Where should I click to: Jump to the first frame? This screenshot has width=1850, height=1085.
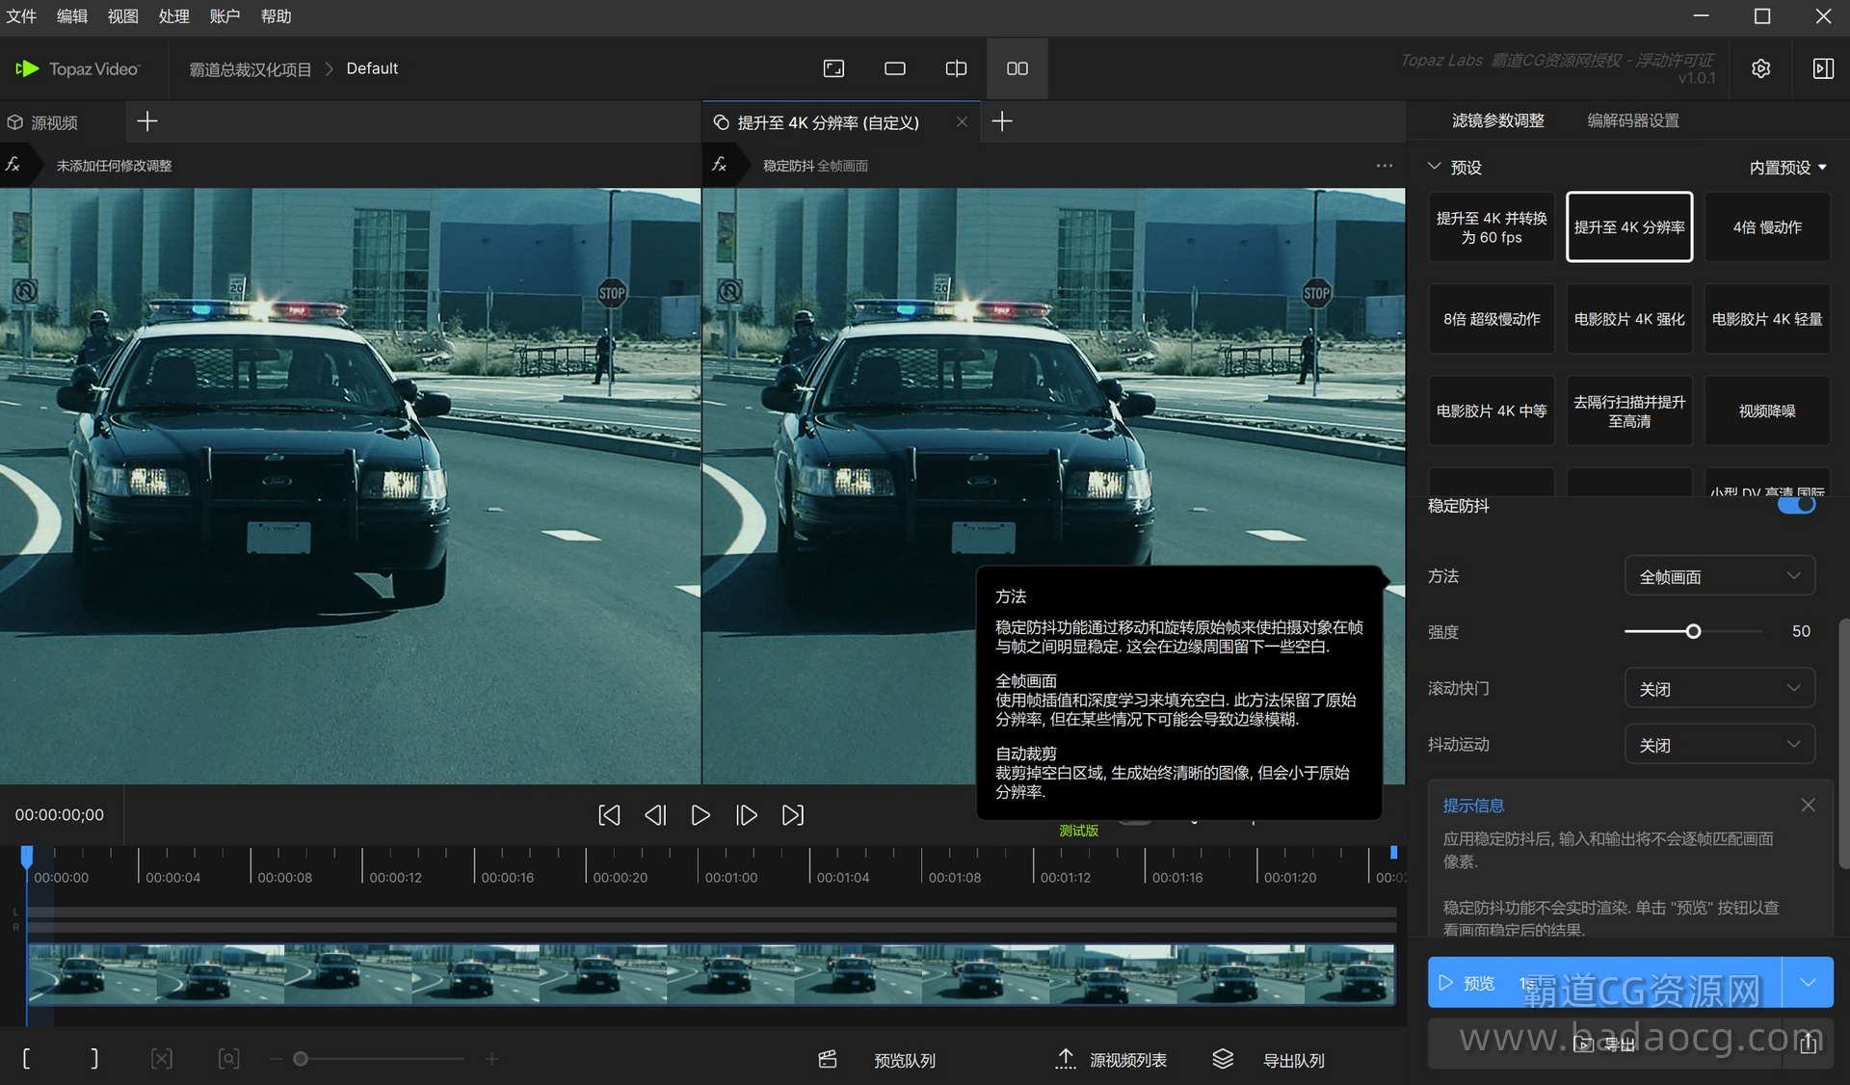[x=609, y=815]
